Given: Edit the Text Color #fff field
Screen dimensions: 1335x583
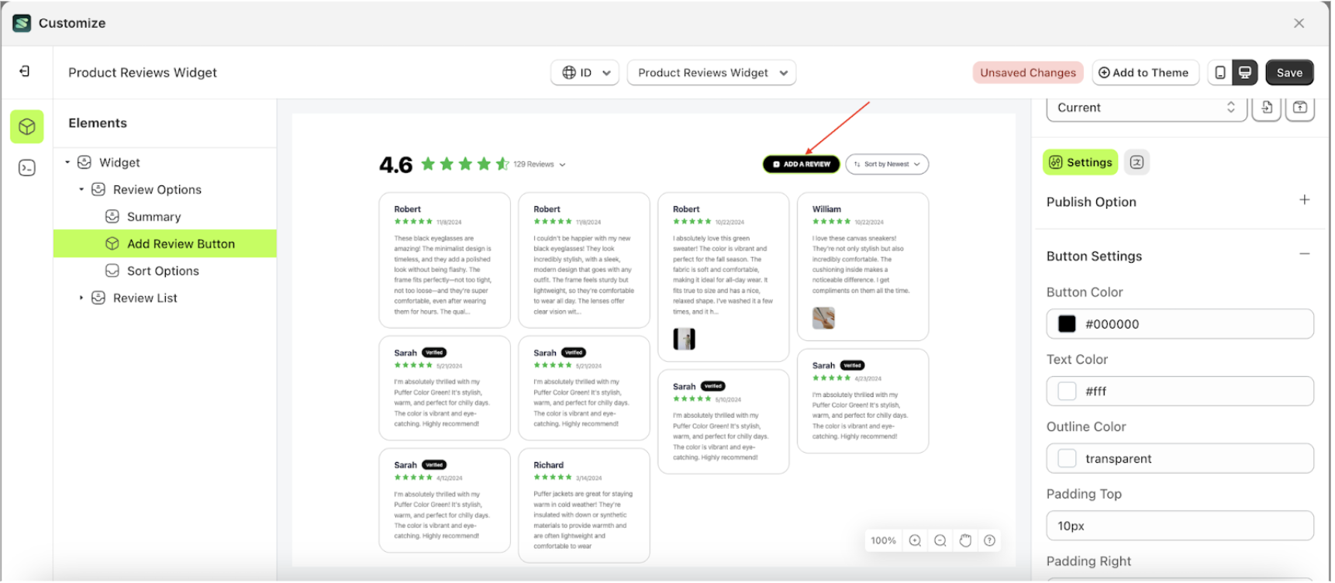Looking at the screenshot, I should pyautogui.click(x=1180, y=392).
